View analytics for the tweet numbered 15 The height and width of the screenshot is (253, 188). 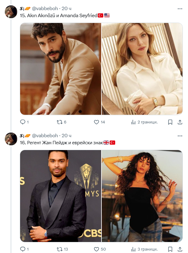(x=133, y=122)
